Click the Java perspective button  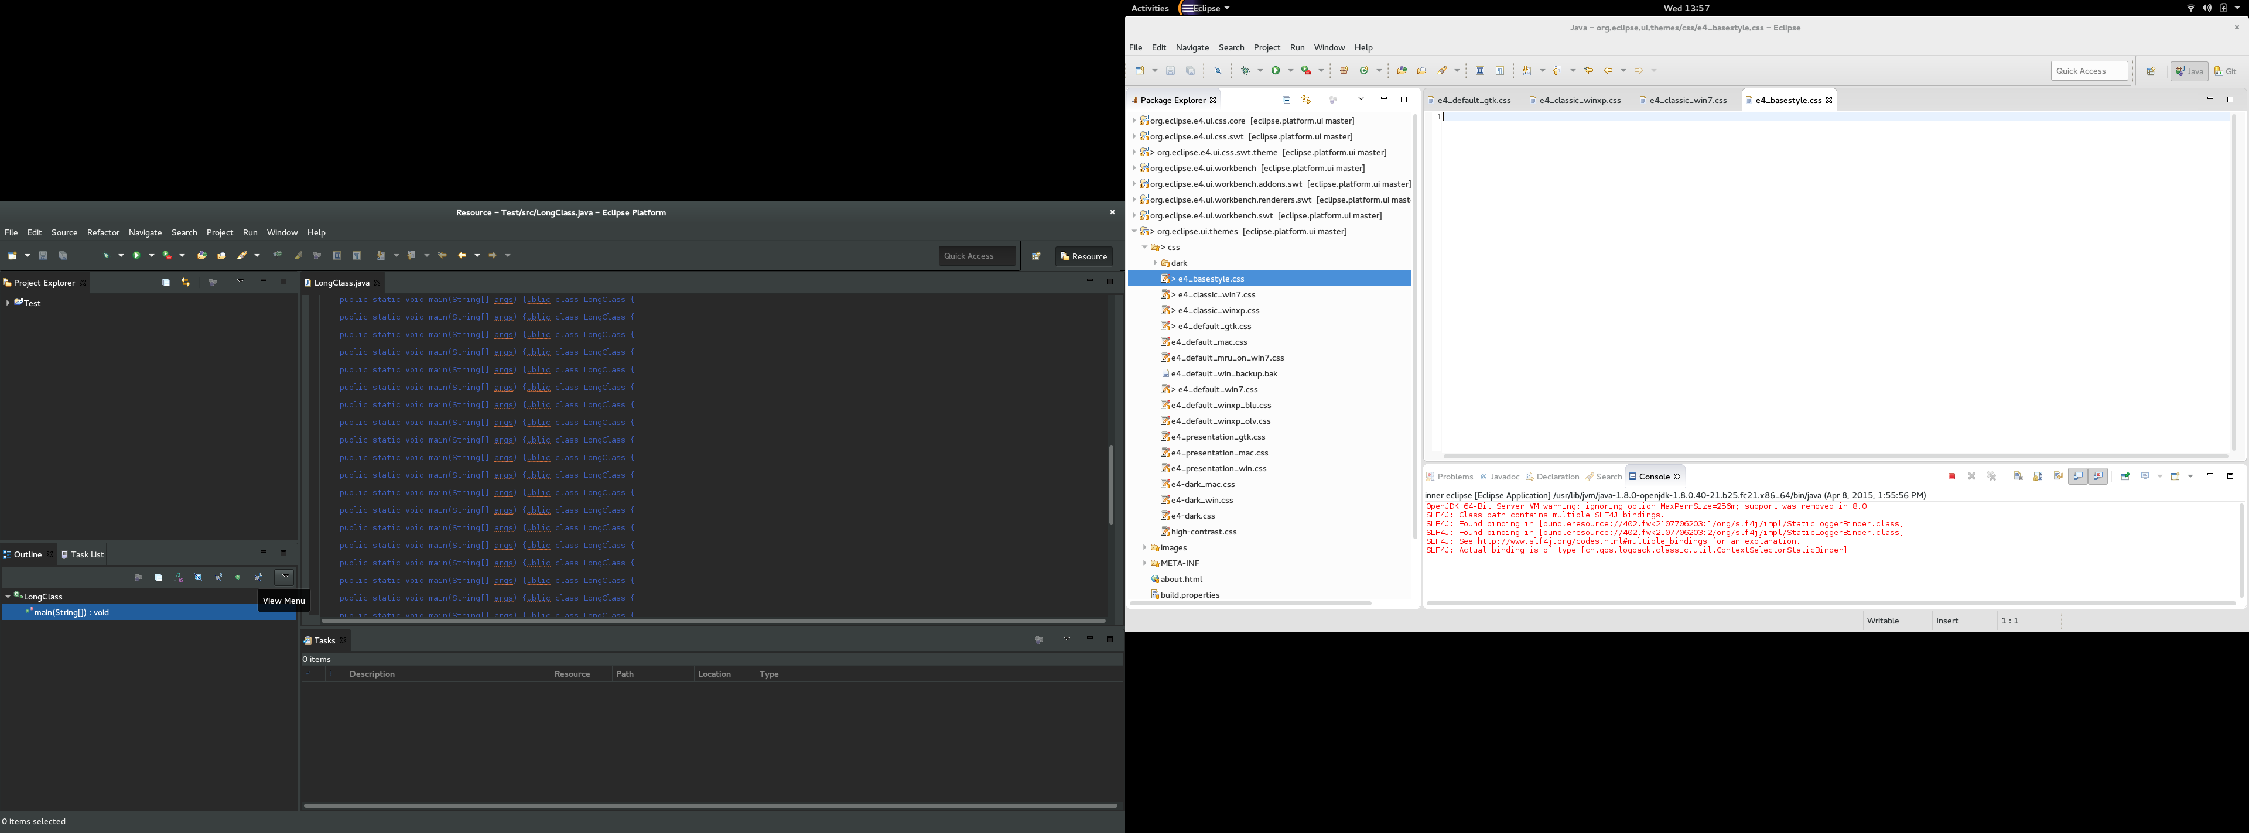tap(2190, 71)
